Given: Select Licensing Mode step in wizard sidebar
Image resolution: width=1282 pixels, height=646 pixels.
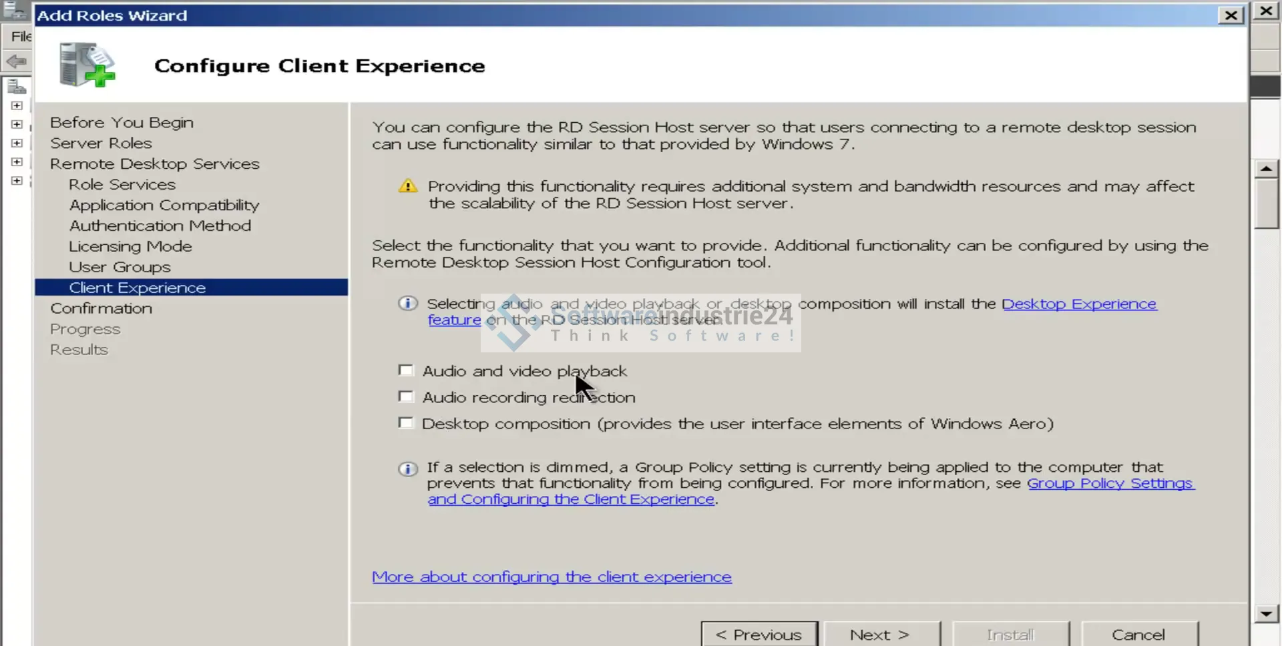Looking at the screenshot, I should pyautogui.click(x=130, y=246).
